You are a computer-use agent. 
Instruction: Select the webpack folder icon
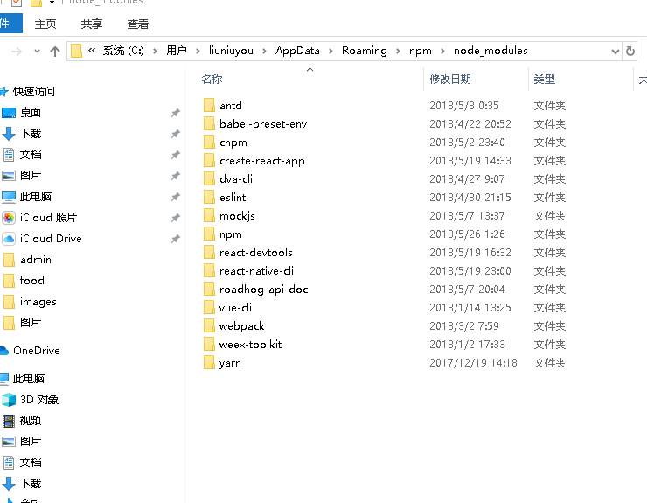tap(209, 325)
